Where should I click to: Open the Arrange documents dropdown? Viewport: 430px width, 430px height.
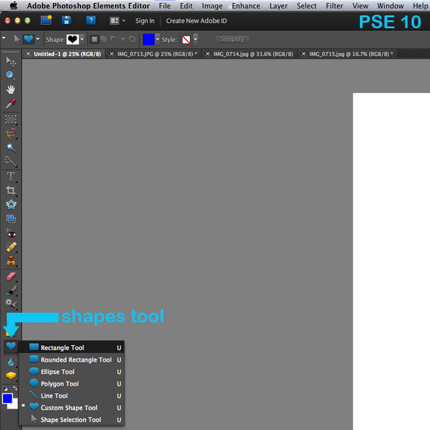tap(117, 20)
